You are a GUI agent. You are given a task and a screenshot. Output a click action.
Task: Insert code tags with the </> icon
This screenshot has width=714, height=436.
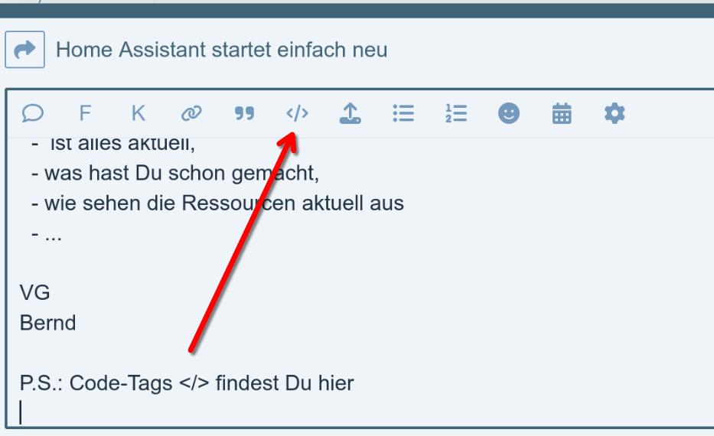298,113
